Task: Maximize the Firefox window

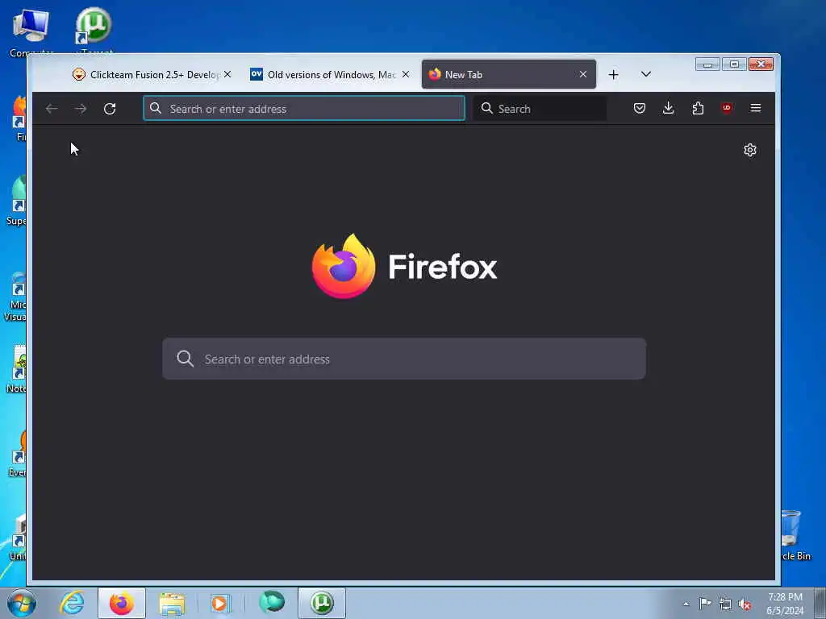Action: (734, 64)
